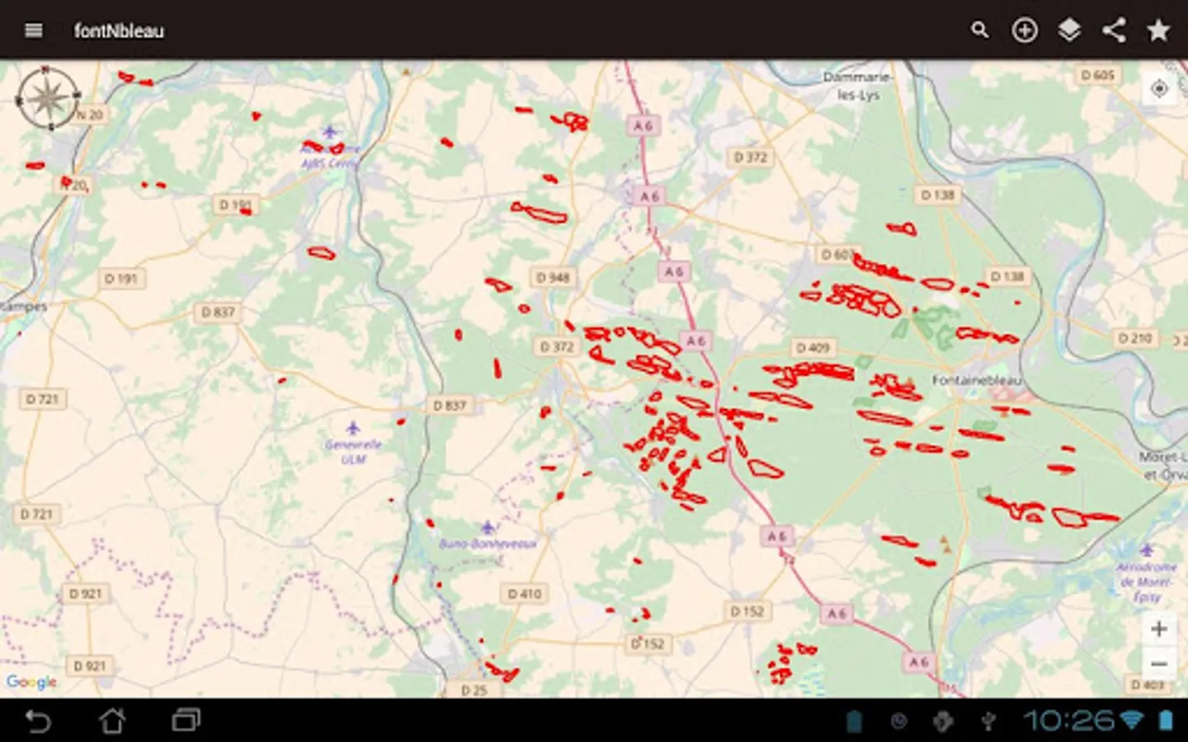Tap the D 605 road label
The image size is (1188, 742).
pos(1098,75)
